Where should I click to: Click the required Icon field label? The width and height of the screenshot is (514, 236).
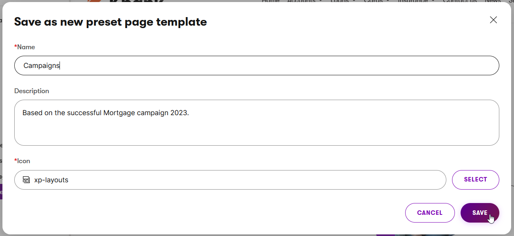point(22,161)
